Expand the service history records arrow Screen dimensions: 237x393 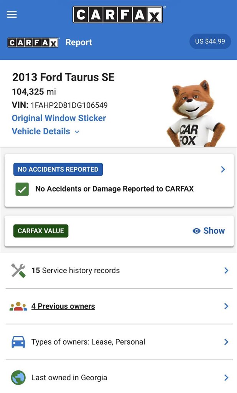coord(226,271)
